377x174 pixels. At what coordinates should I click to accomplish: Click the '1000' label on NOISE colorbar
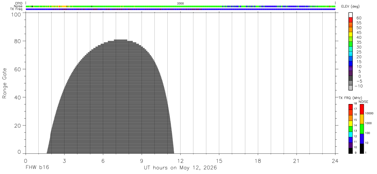(x=368, y=123)
